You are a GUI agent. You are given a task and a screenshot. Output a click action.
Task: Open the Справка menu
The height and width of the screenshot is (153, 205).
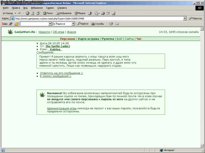pyautogui.click(x=62, y=8)
